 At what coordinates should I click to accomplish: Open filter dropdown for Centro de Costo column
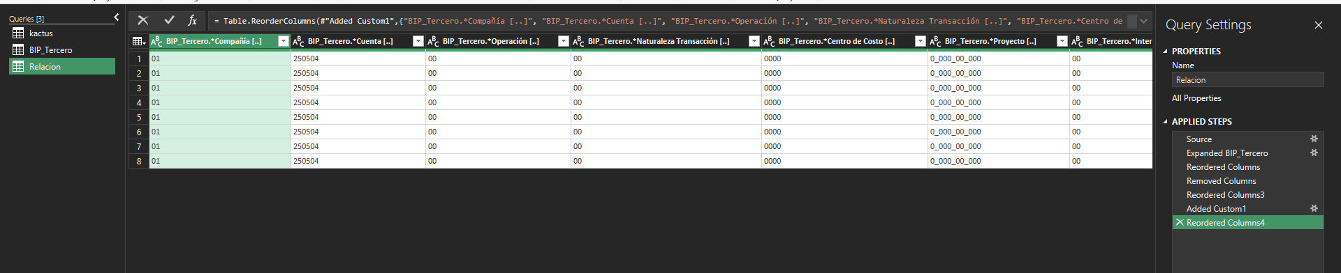tap(920, 42)
